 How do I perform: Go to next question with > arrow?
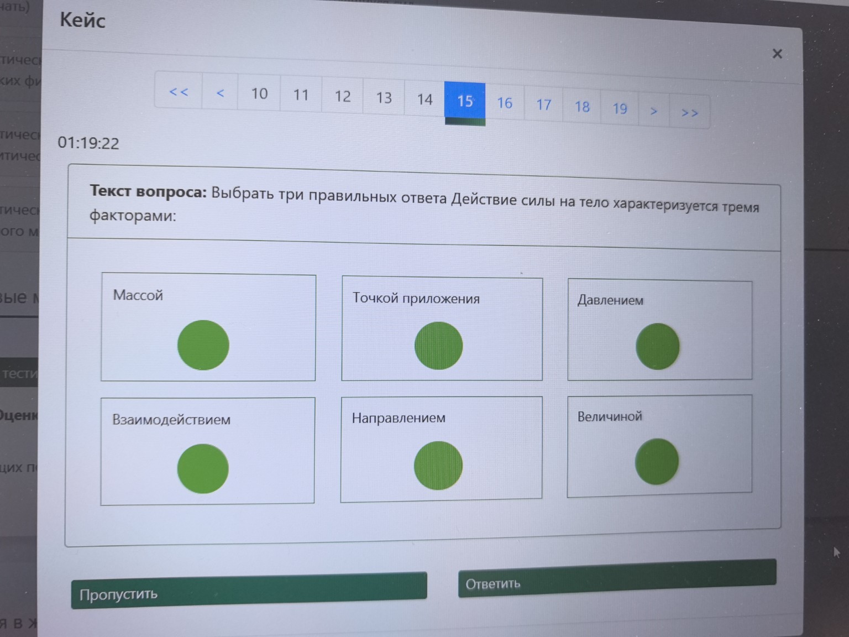click(x=653, y=111)
